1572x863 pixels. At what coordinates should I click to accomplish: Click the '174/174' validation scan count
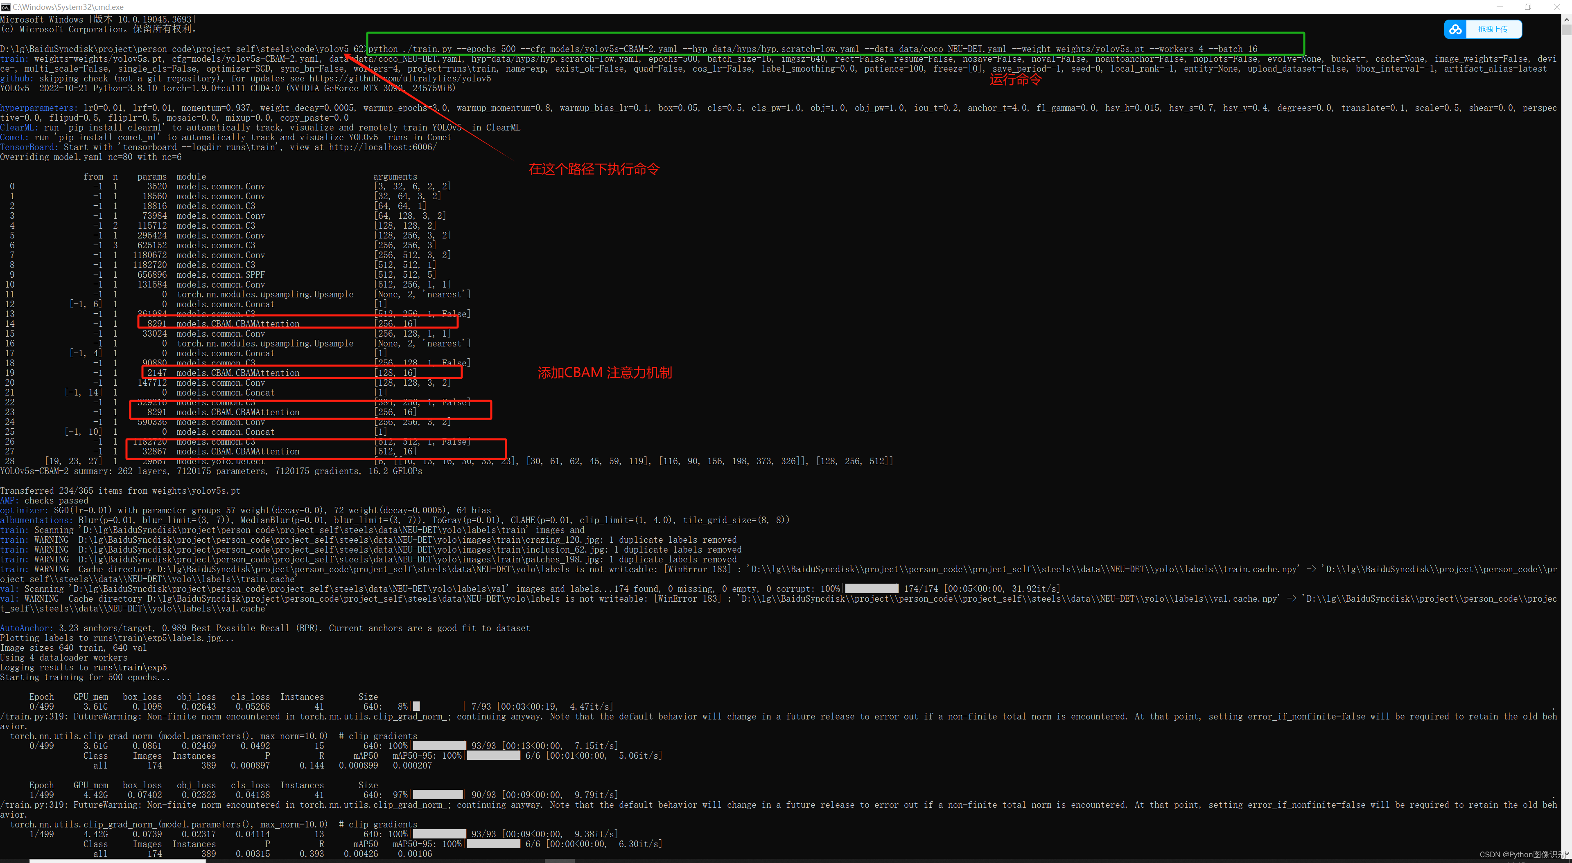(x=921, y=589)
